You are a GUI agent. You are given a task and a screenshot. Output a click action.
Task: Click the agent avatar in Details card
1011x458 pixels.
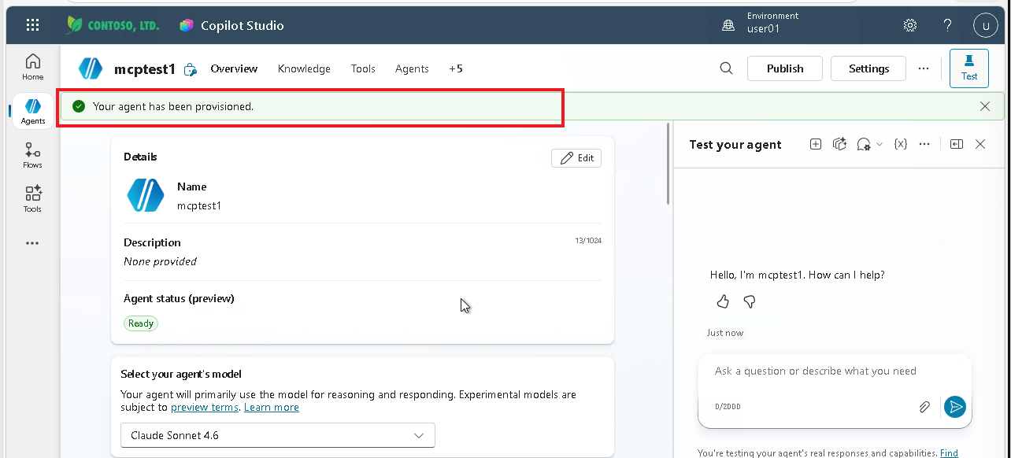click(146, 196)
